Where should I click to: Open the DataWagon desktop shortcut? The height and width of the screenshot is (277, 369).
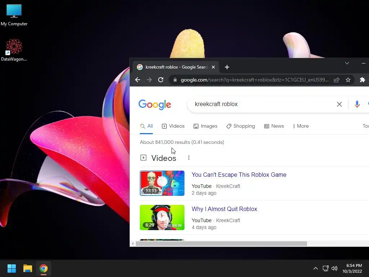click(14, 50)
